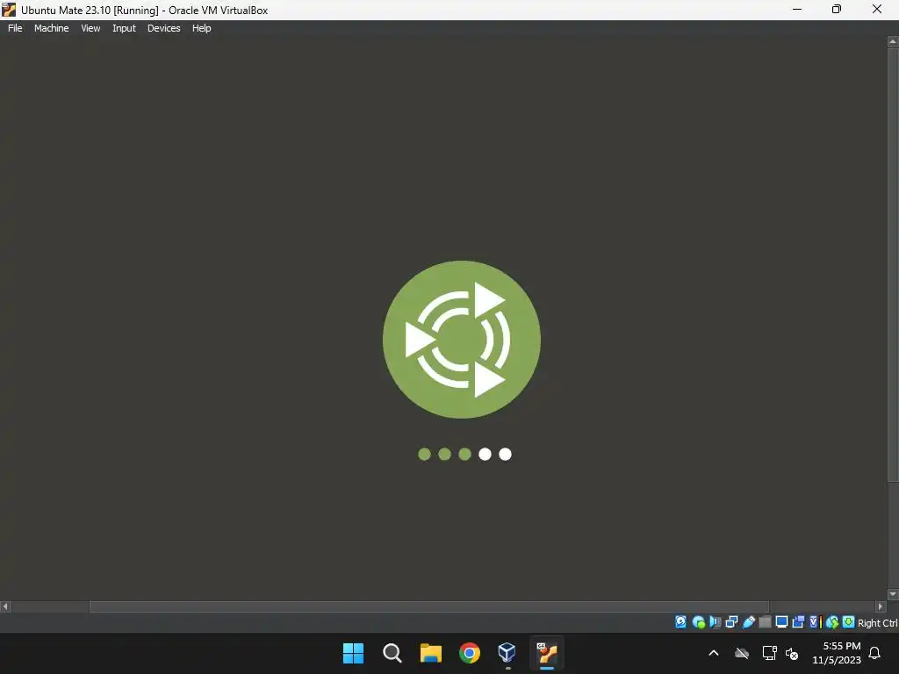
Task: Click the hard disk activity status icon
Action: [x=680, y=622]
